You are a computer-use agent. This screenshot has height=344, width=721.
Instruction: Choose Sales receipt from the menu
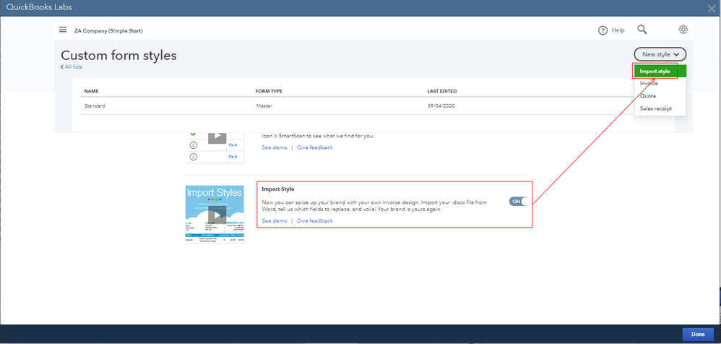point(656,108)
